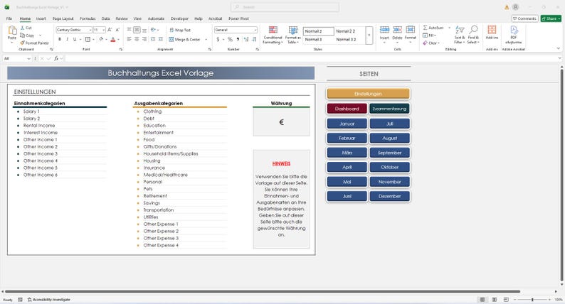The image size is (565, 304).
Task: Click the Decrease Decimal icon
Action: click(x=254, y=40)
